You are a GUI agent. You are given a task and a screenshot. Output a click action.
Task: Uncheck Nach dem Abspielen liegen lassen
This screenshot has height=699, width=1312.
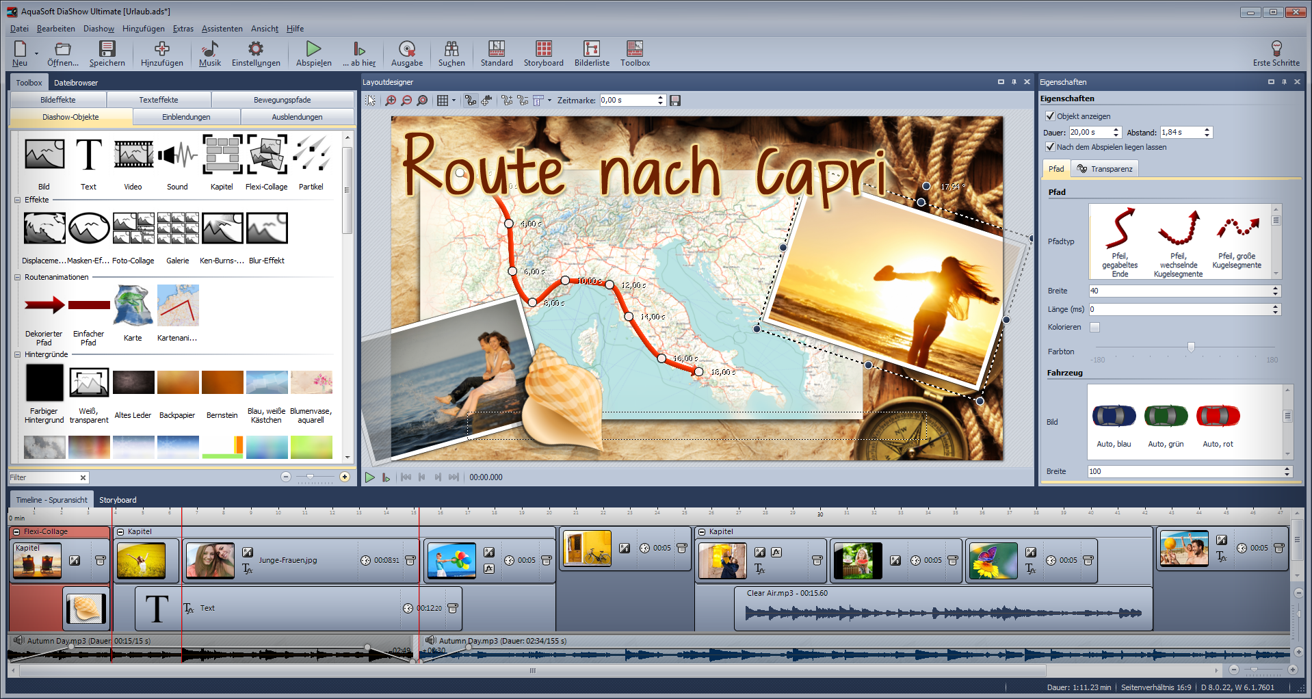pyautogui.click(x=1051, y=147)
